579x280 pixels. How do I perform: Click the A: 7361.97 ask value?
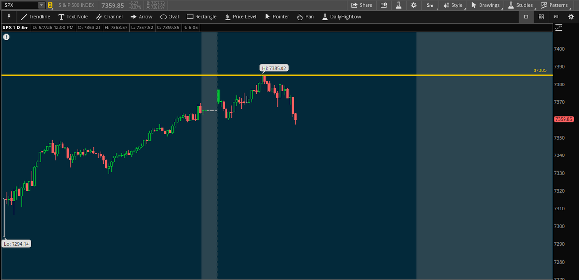pos(155,7)
